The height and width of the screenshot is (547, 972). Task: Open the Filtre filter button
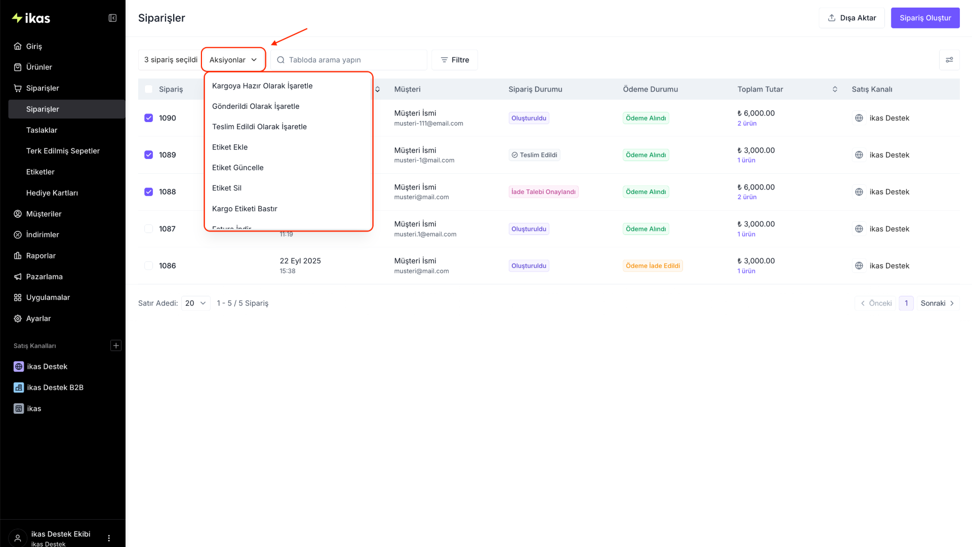tap(455, 60)
